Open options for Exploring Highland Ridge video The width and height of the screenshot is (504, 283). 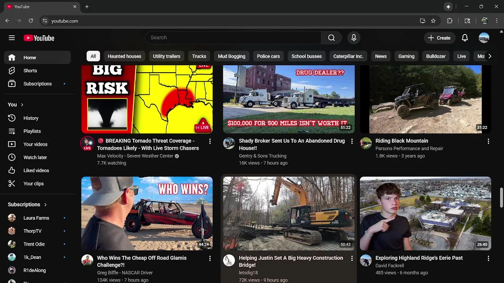(x=488, y=258)
